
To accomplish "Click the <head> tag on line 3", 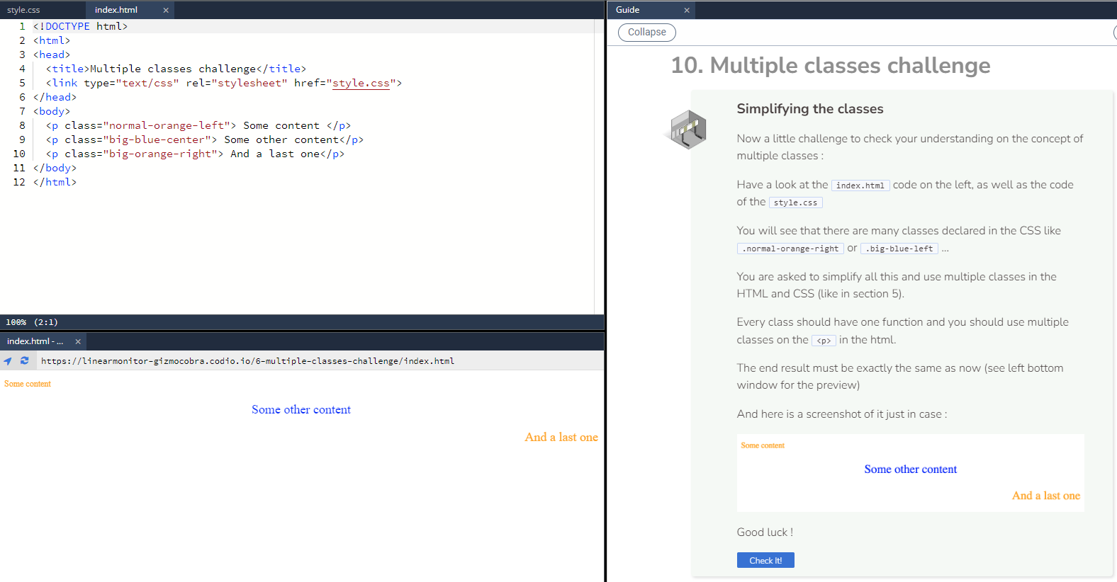I will (52, 55).
